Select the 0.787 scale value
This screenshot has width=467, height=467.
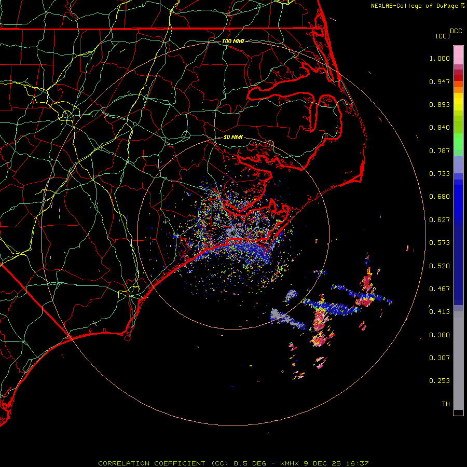tap(439, 150)
